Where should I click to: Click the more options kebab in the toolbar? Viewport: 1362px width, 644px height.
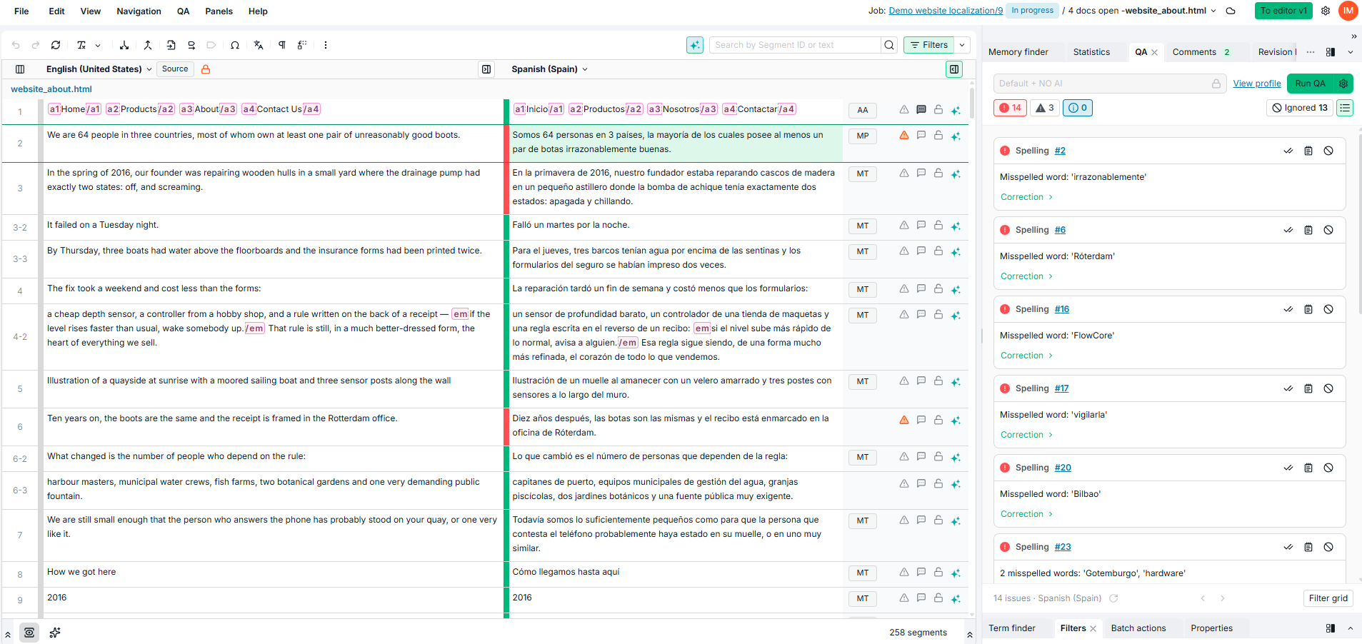pyautogui.click(x=326, y=45)
